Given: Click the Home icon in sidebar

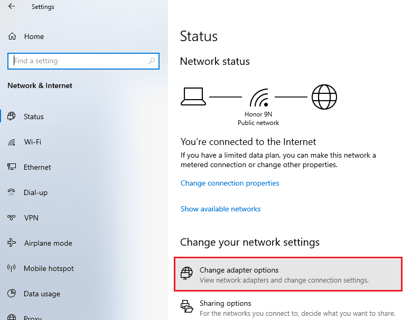Looking at the screenshot, I should pyautogui.click(x=12, y=36).
